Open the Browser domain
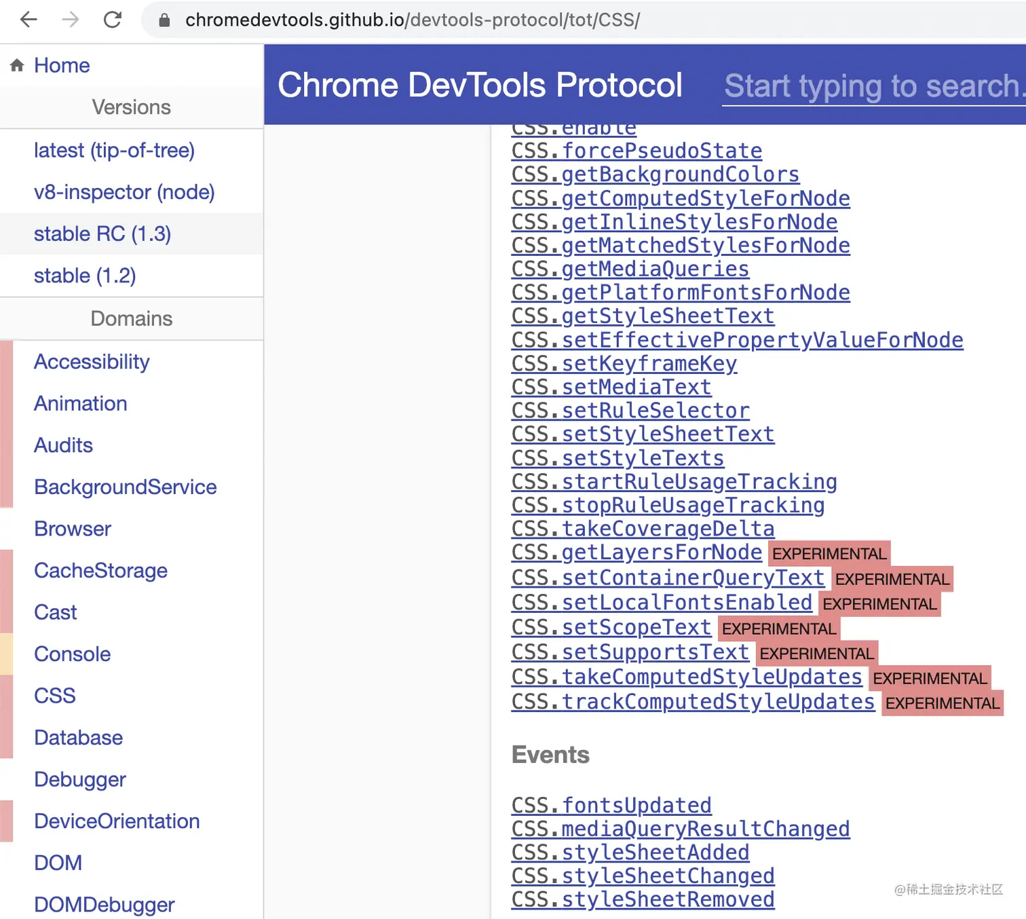The height and width of the screenshot is (919, 1026). click(73, 529)
